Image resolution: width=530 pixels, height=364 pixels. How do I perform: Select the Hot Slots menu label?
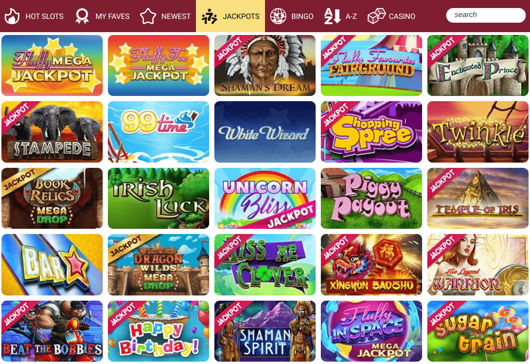[44, 16]
